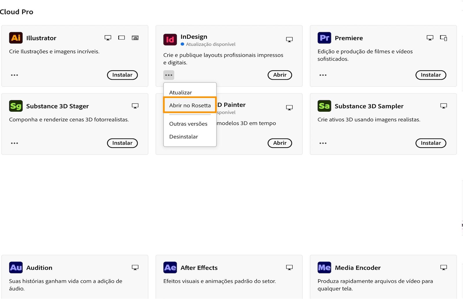
Task: Click Substance 3D Stager's desktop icon
Action: click(x=135, y=106)
